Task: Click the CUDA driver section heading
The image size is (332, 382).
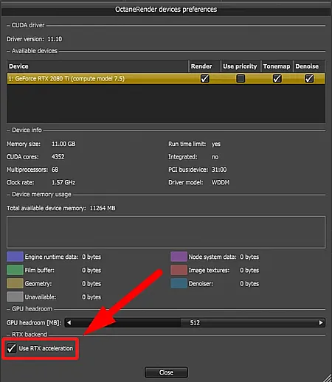Action: click(28, 25)
